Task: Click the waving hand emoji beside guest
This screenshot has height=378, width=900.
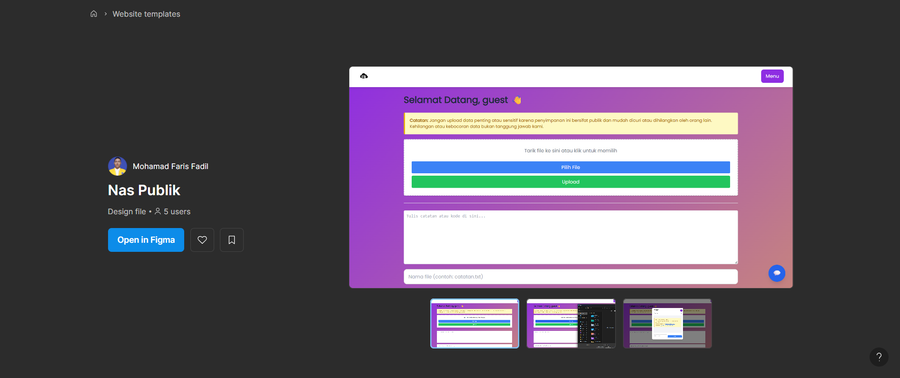Action: click(x=517, y=100)
